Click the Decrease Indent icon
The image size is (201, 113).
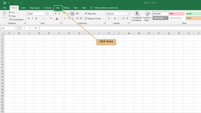(77, 19)
